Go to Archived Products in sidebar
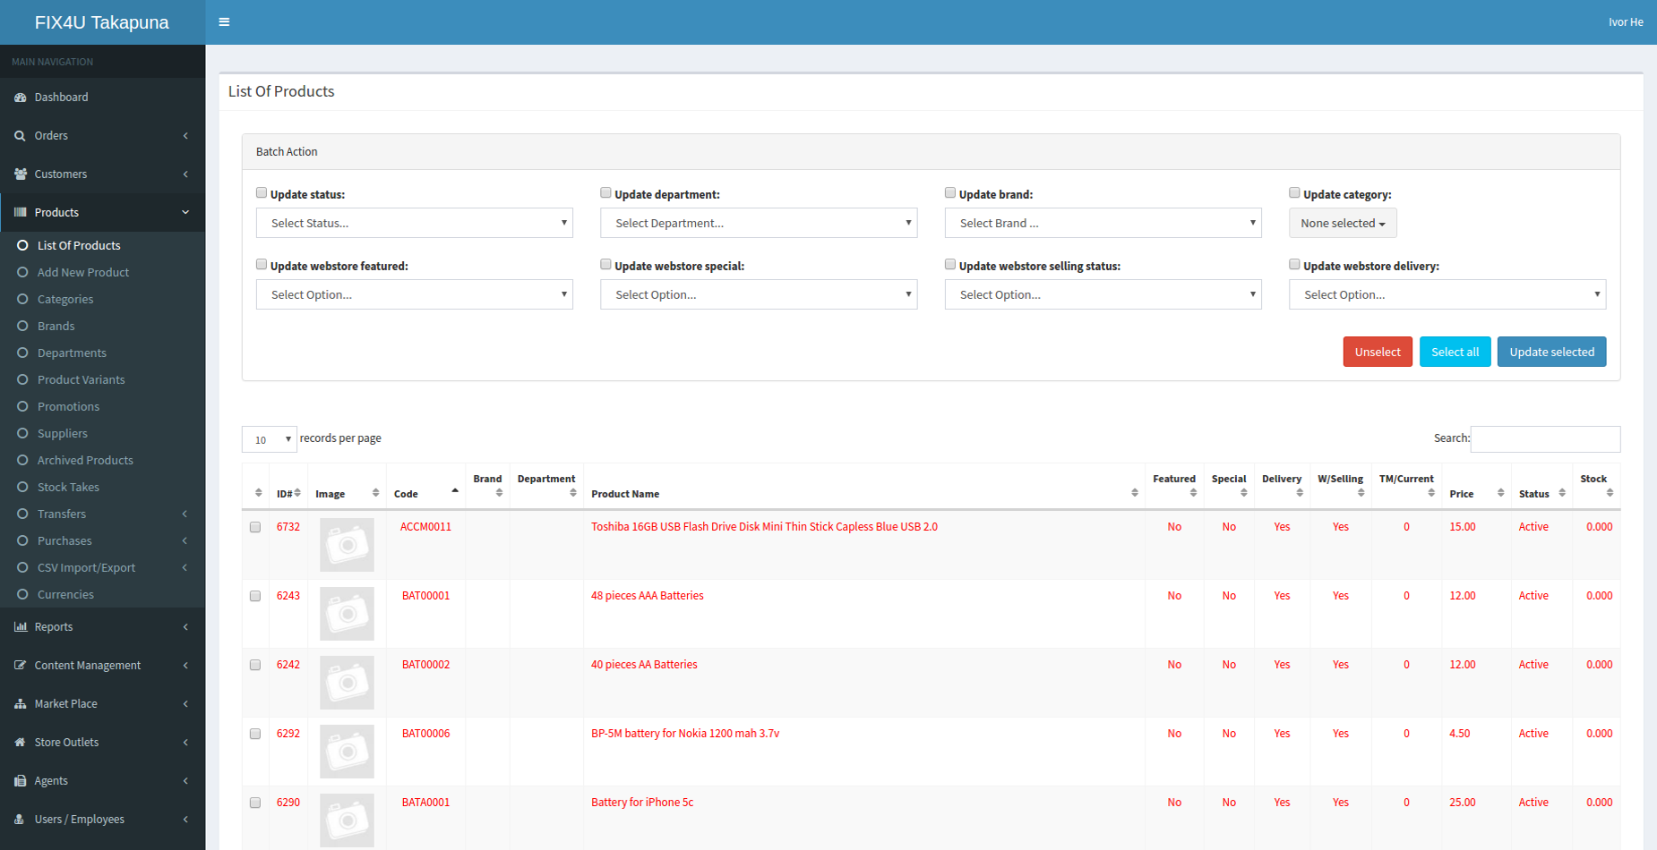The height and width of the screenshot is (850, 1657). point(85,461)
